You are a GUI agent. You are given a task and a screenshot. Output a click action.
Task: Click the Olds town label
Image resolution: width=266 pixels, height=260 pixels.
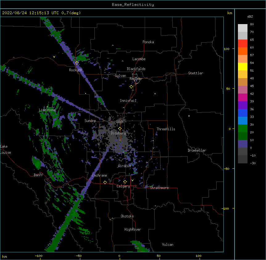pyautogui.click(x=120, y=122)
